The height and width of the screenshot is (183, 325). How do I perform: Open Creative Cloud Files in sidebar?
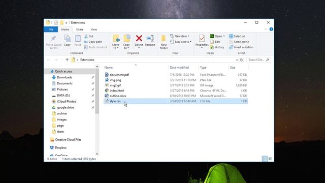point(68,140)
